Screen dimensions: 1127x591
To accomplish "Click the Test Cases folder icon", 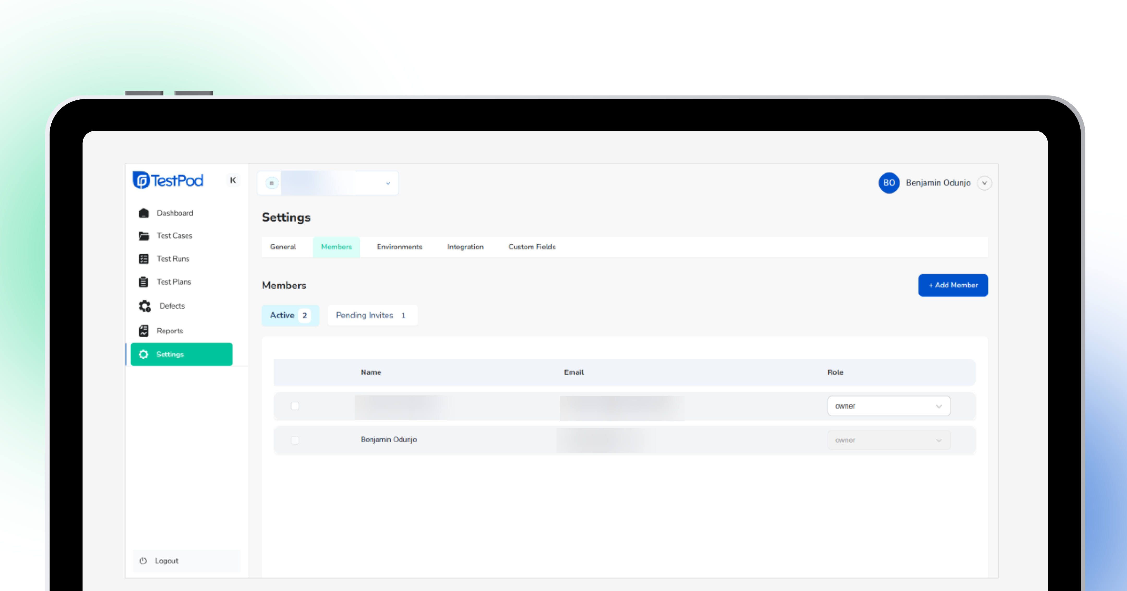I will point(143,236).
